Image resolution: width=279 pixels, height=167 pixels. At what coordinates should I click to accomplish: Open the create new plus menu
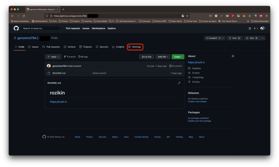click(x=255, y=28)
